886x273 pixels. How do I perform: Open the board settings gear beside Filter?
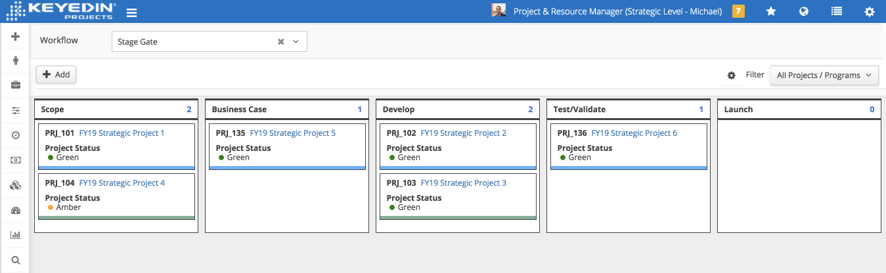[x=732, y=75]
